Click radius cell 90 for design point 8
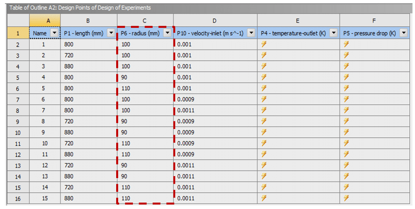415x209 pixels. click(145, 121)
